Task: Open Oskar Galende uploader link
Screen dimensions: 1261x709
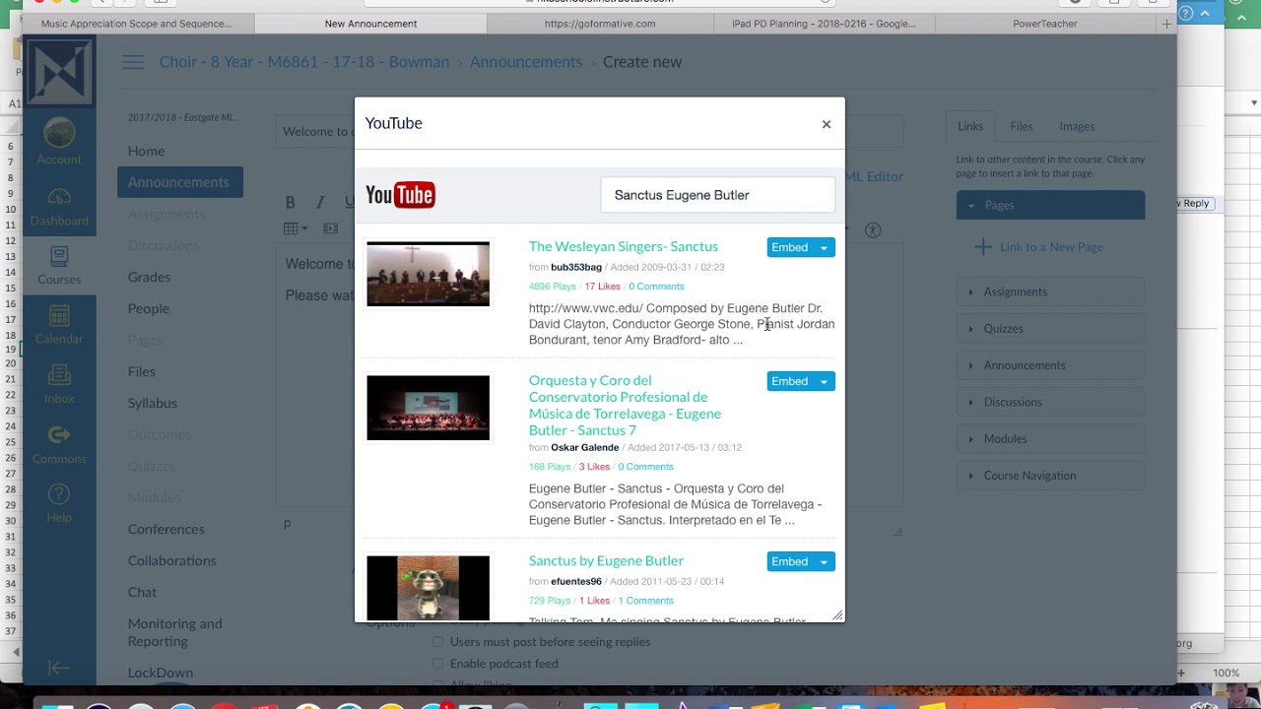Action: pyautogui.click(x=585, y=447)
